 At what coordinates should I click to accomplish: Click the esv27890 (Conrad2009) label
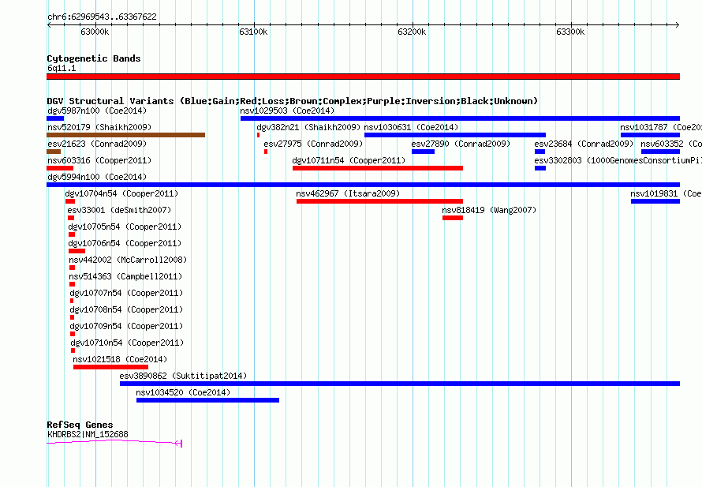tap(461, 144)
